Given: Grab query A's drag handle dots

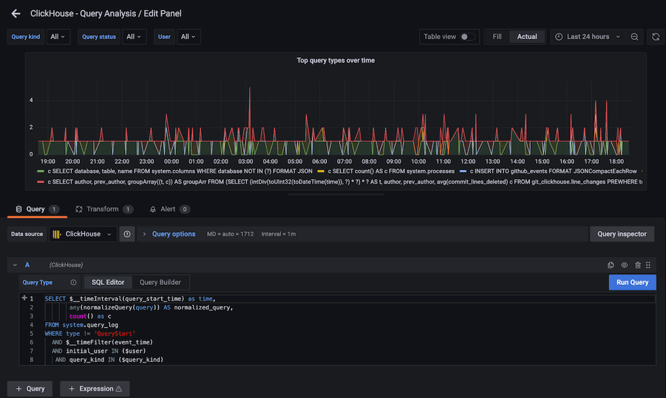Looking at the screenshot, I should click(x=647, y=264).
